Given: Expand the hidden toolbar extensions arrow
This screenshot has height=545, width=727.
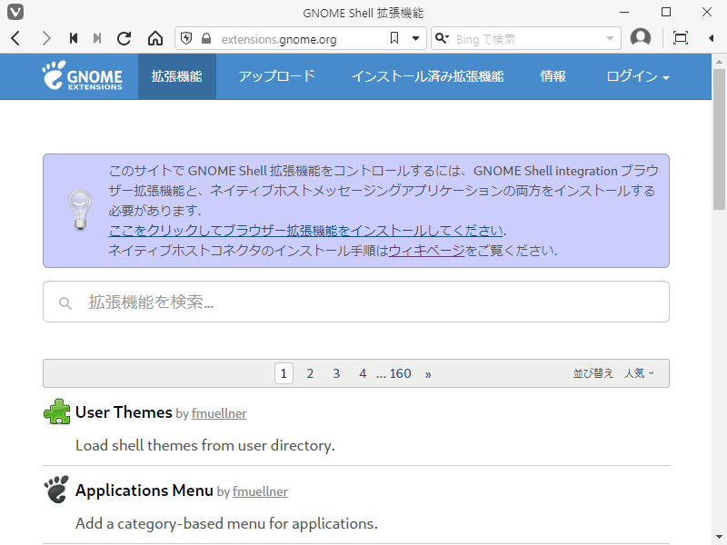Looking at the screenshot, I should (x=712, y=38).
